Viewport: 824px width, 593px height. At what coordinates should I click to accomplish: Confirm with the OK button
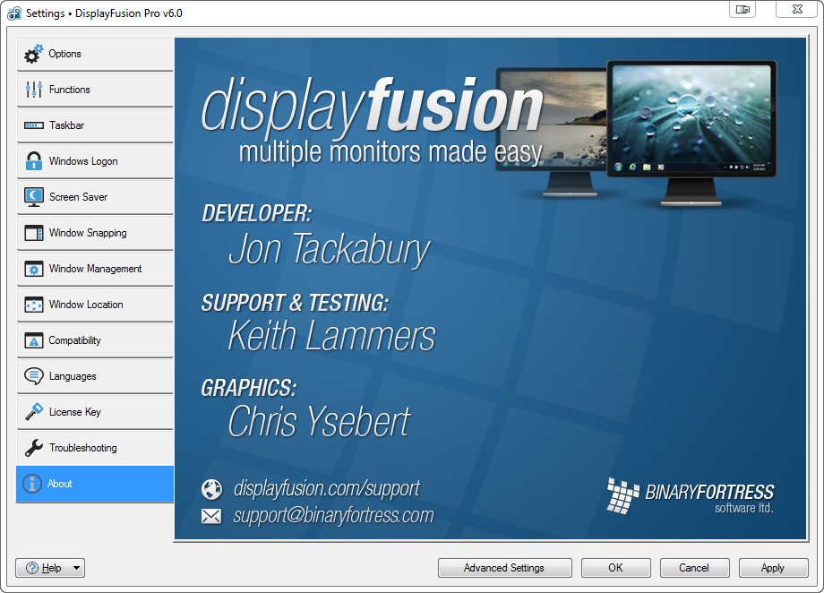point(616,568)
